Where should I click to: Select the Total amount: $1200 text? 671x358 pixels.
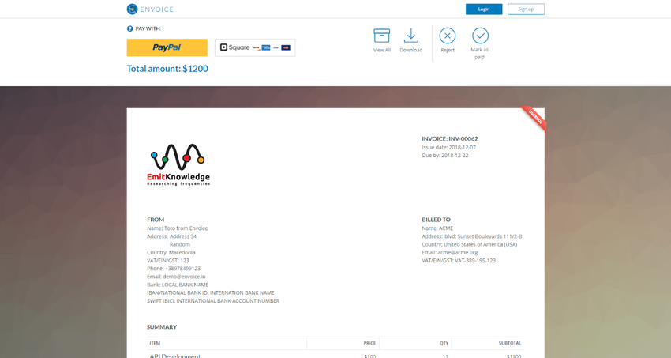point(167,69)
